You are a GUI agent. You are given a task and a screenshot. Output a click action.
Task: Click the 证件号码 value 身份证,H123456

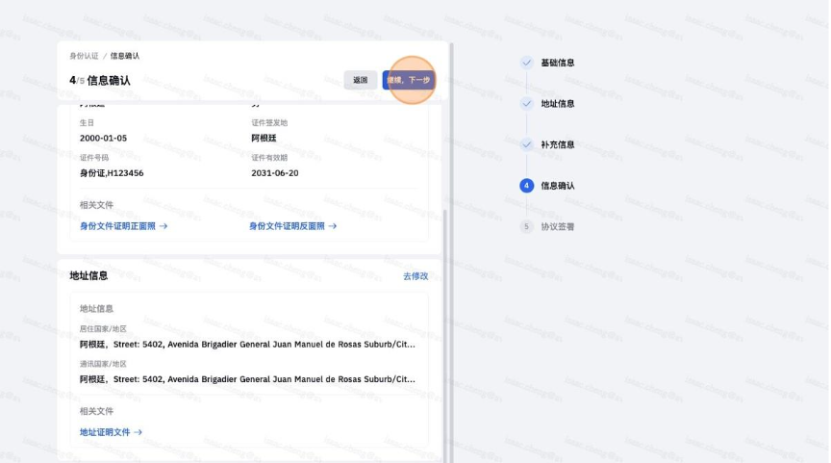(112, 173)
